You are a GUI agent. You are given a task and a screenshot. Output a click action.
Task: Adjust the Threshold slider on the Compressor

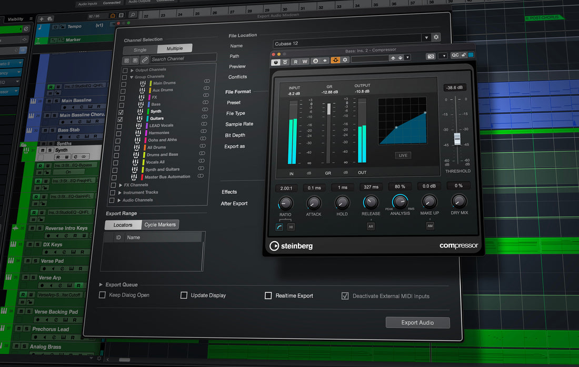click(457, 140)
